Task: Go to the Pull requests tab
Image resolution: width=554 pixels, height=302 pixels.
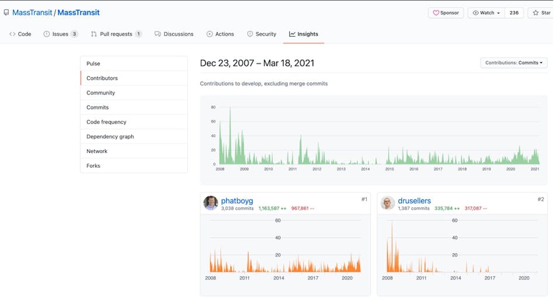Action: coord(116,34)
